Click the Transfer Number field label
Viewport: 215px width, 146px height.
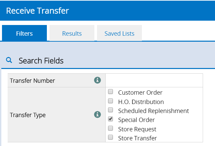click(x=33, y=81)
